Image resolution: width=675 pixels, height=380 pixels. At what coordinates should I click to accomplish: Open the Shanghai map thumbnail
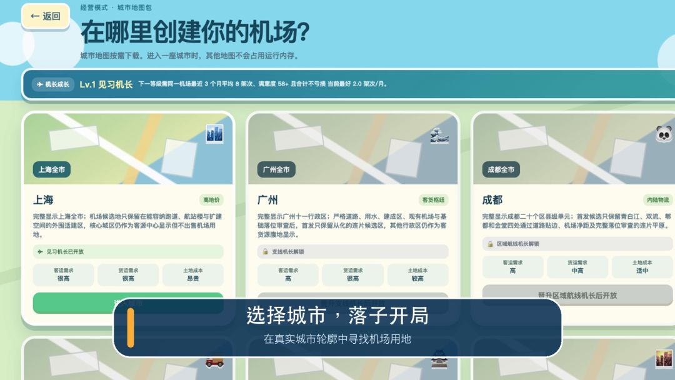pyautogui.click(x=128, y=149)
